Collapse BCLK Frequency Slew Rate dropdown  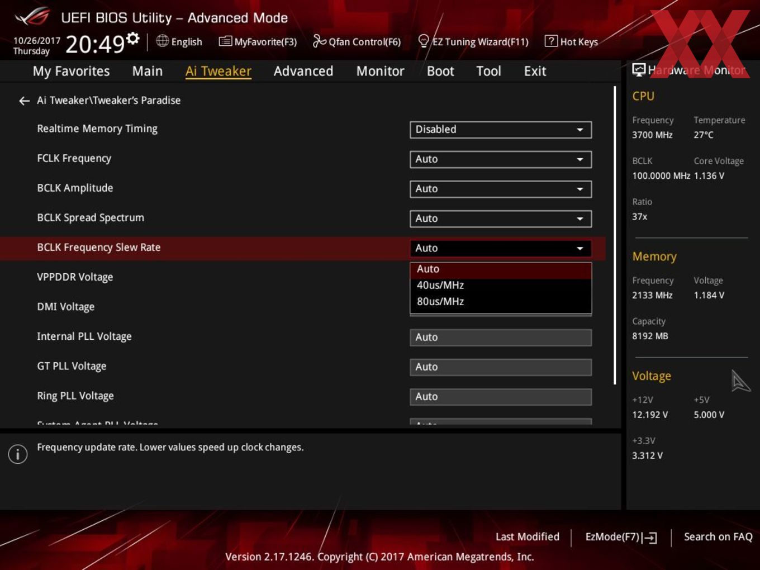point(501,248)
